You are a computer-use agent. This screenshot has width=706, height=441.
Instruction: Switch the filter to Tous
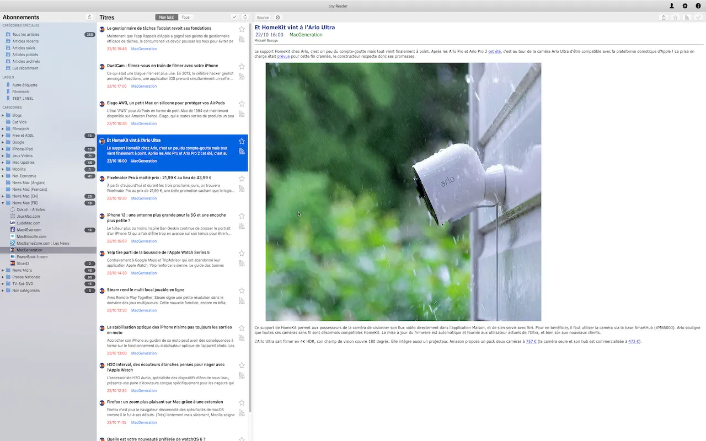point(185,17)
